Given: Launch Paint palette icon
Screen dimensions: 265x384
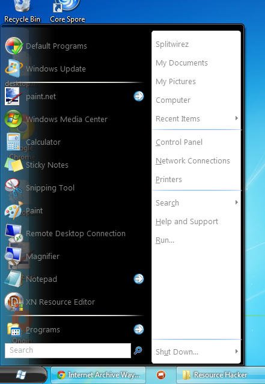Looking at the screenshot, I should (x=14, y=210).
